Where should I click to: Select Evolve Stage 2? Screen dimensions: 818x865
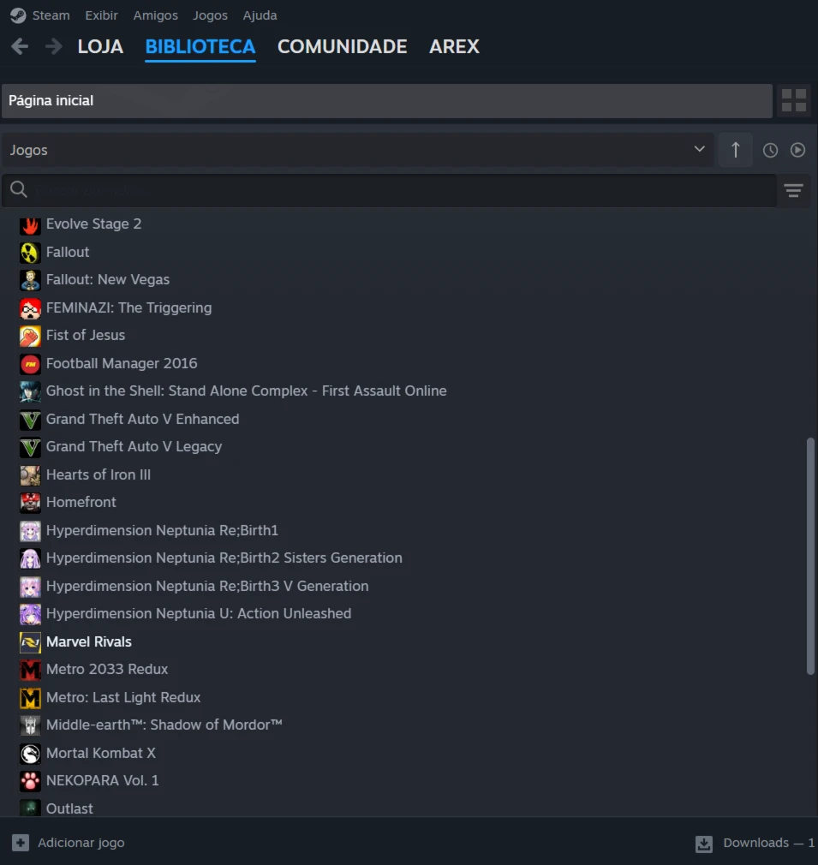pos(93,224)
